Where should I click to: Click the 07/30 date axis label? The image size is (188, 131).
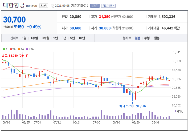coord(96,122)
